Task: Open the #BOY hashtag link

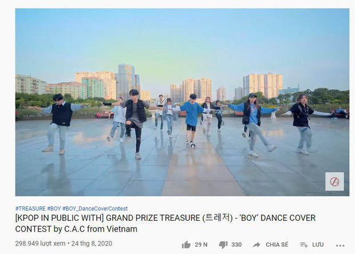Action: pyautogui.click(x=54, y=209)
